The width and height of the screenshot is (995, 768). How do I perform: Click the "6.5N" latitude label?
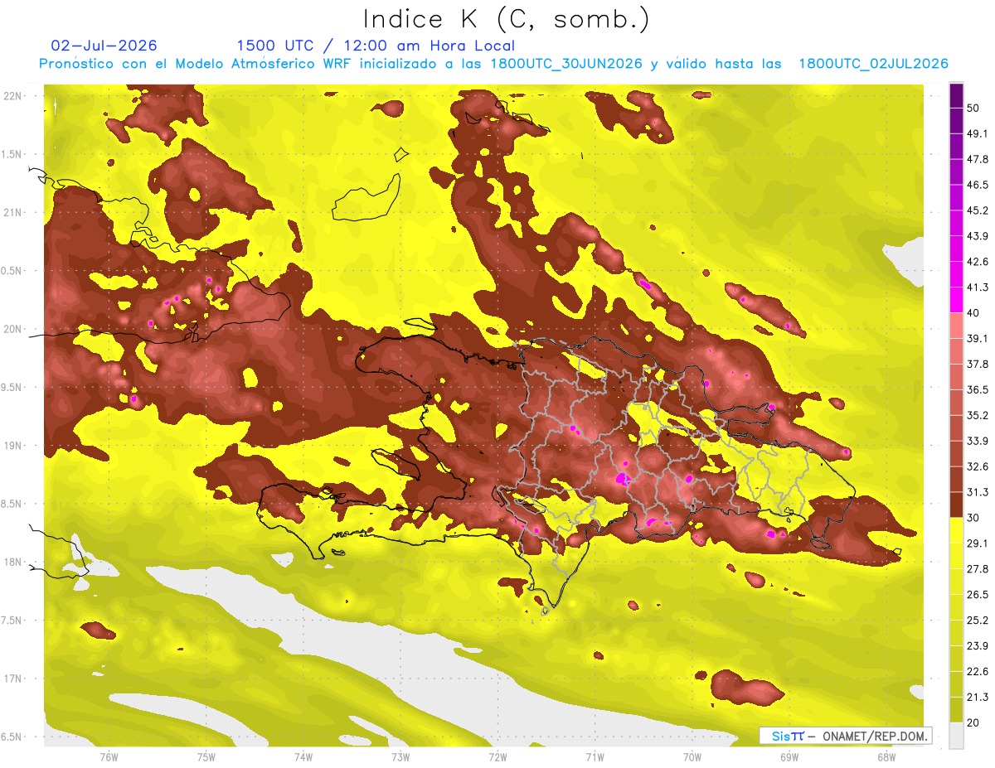pos(12,737)
